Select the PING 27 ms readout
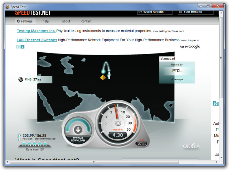This screenshot has height=171, width=230. click(x=33, y=80)
